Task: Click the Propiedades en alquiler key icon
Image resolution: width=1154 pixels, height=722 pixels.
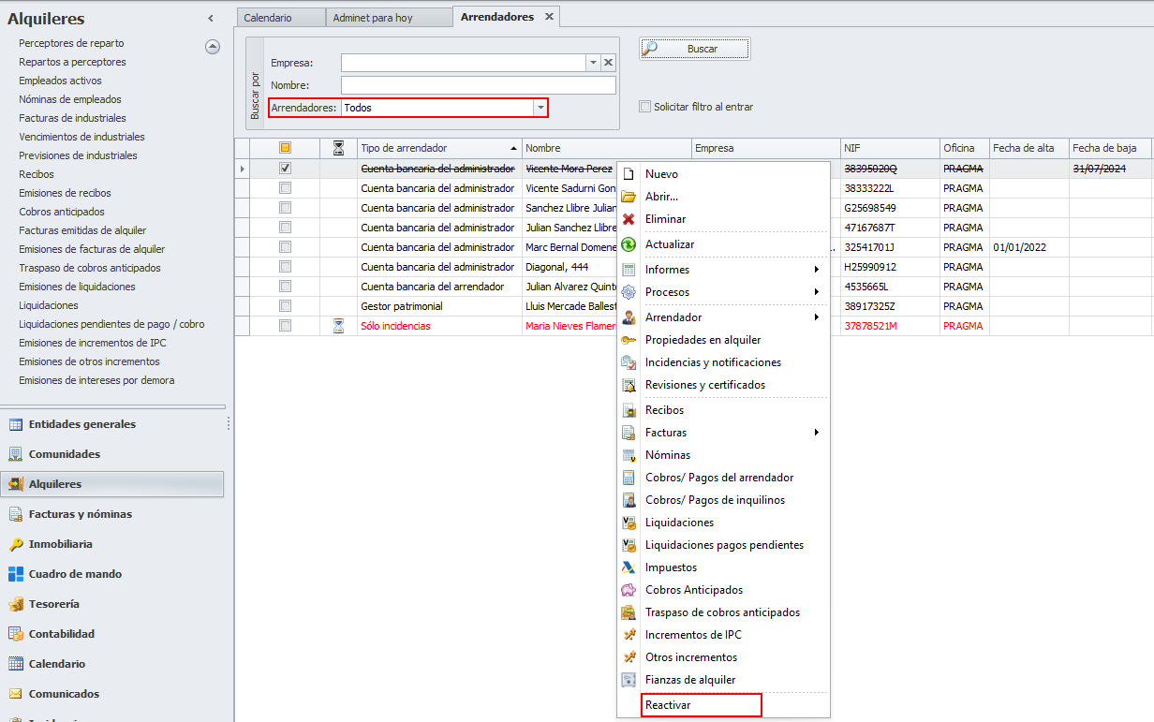Action: pyautogui.click(x=629, y=340)
